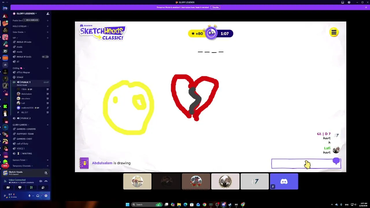Join the d7 voice channel

point(31,62)
